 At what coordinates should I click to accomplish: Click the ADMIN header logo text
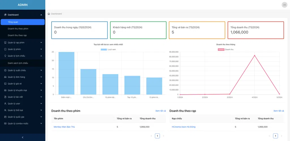click(23, 5)
